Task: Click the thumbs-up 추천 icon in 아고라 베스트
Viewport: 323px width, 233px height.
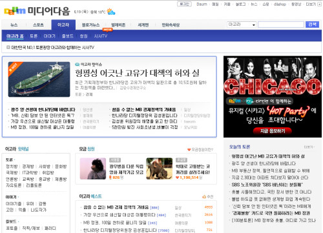Action: [204, 197]
